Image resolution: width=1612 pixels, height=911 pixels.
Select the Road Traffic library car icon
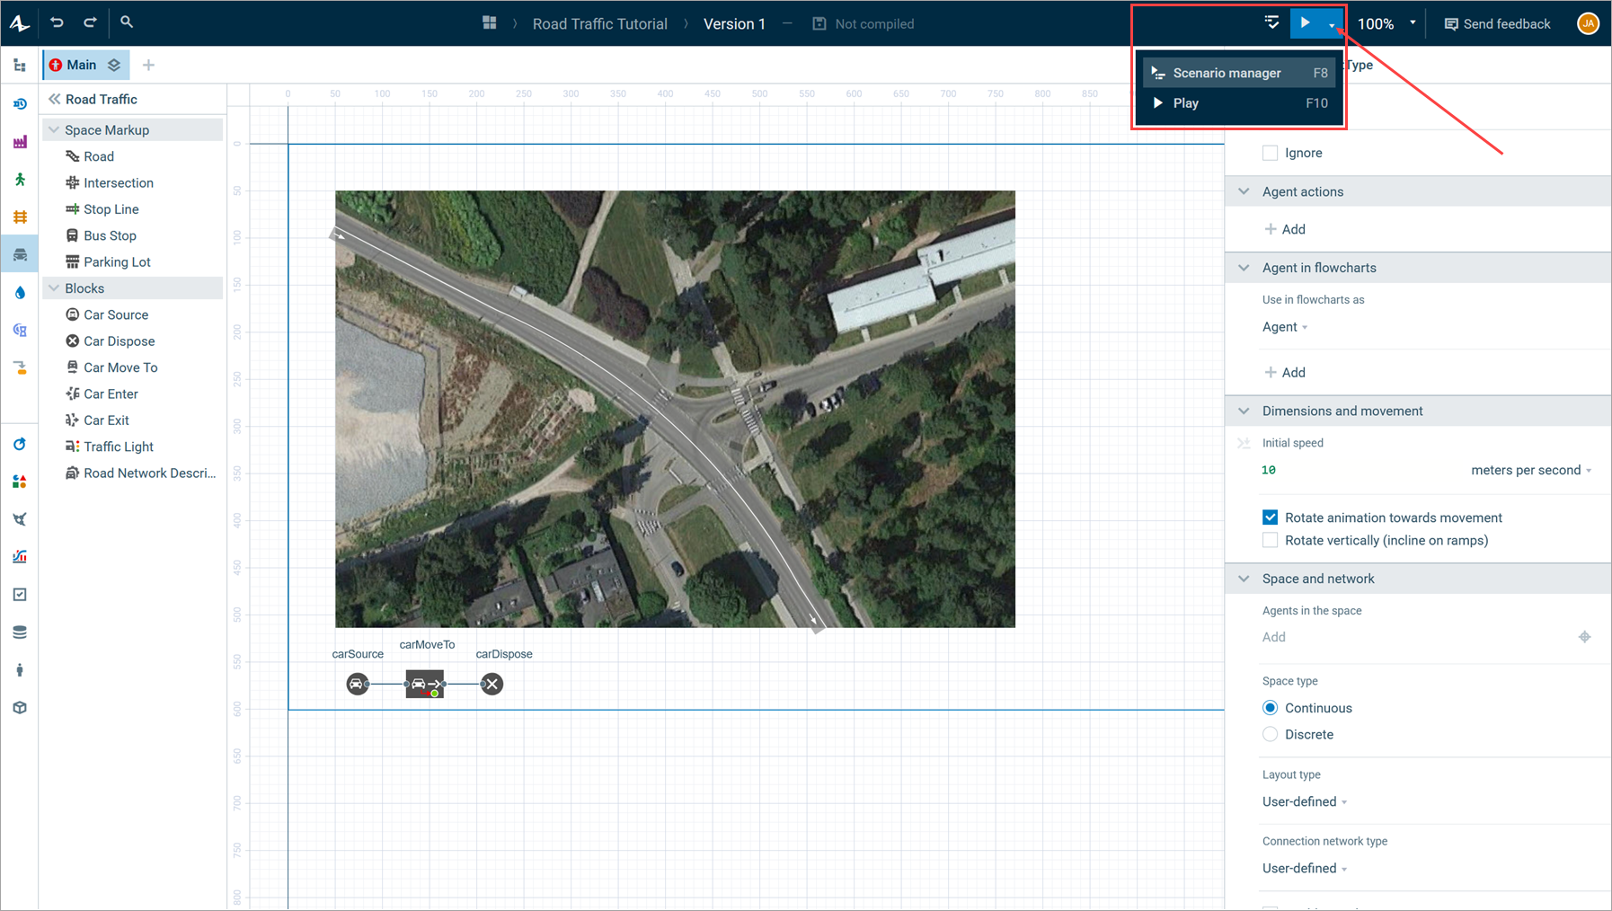click(20, 255)
